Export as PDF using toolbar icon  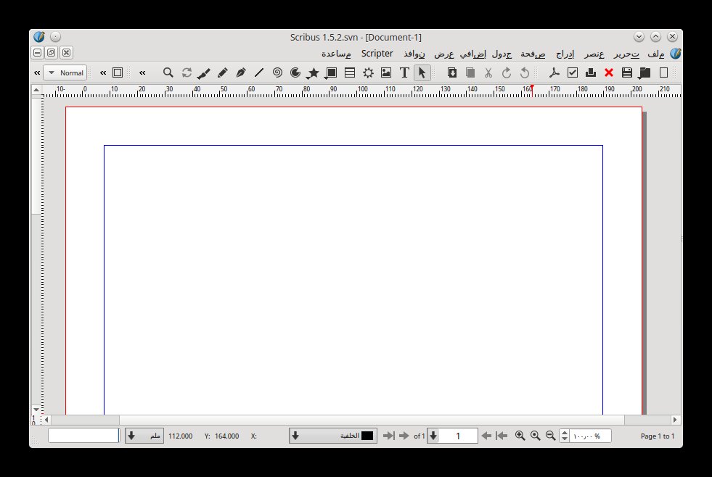click(555, 72)
